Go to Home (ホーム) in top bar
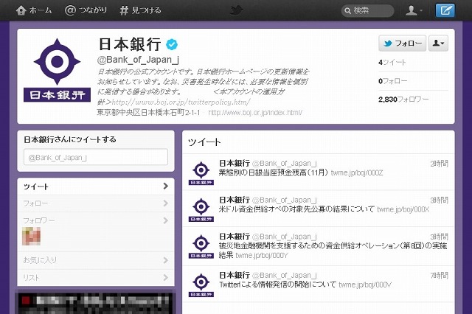The height and width of the screenshot is (314, 472). (x=34, y=10)
